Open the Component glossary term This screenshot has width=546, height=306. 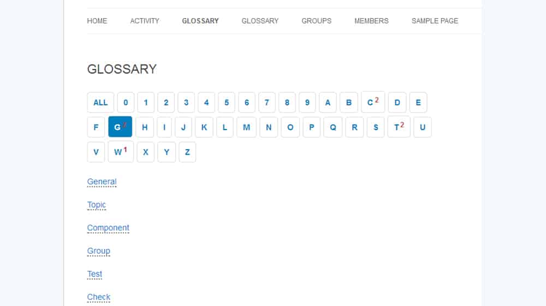coord(108,228)
